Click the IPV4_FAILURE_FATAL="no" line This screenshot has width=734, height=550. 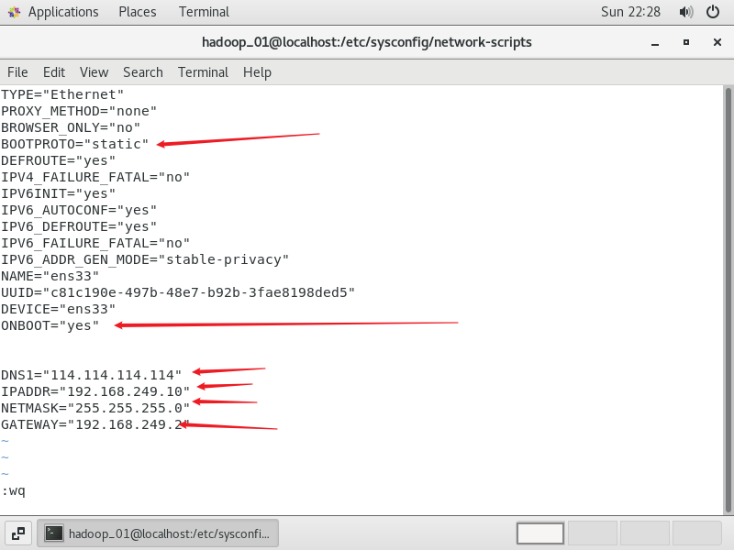click(x=95, y=177)
